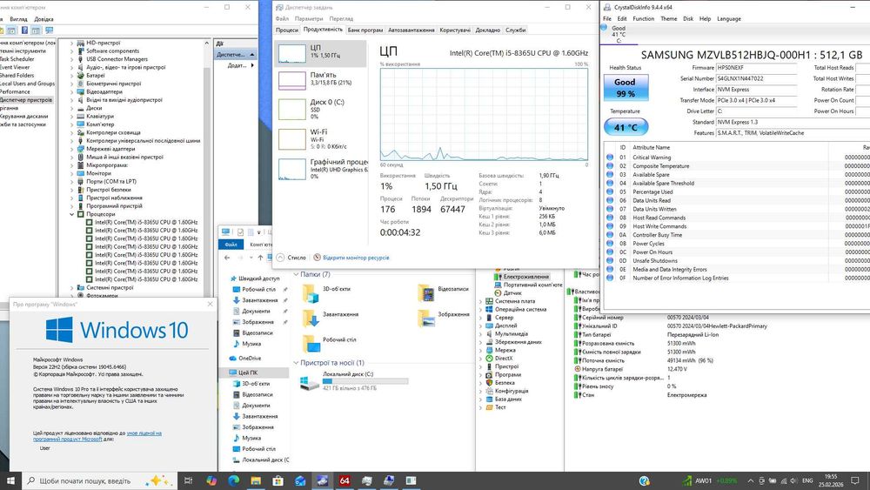Click the taskbar search box
The width and height of the screenshot is (870, 490).
tap(99, 480)
